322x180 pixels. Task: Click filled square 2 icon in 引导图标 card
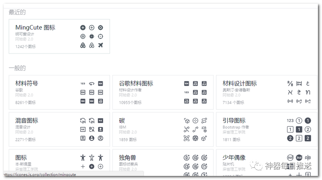tap(308, 138)
